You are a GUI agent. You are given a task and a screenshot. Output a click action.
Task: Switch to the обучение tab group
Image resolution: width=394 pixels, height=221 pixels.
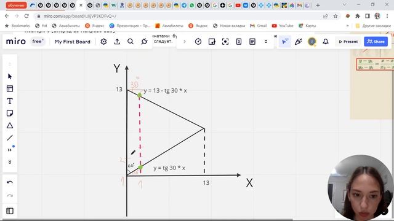click(x=16, y=5)
